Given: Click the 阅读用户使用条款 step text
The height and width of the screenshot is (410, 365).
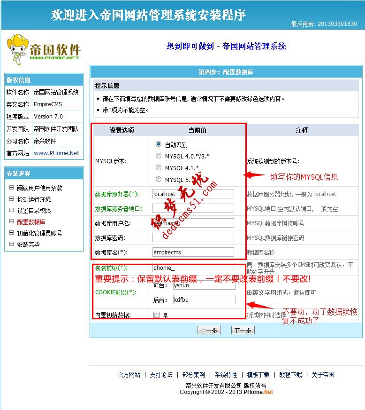Looking at the screenshot, I should tap(40, 188).
